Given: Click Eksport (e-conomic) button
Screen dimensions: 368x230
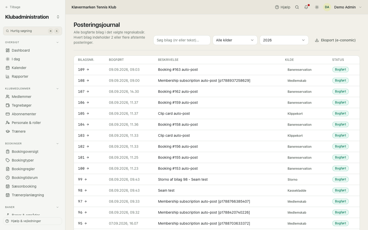Looking at the screenshot, I should [335, 40].
